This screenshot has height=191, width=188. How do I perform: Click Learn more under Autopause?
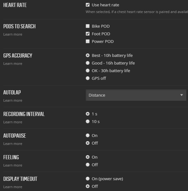[13, 144]
